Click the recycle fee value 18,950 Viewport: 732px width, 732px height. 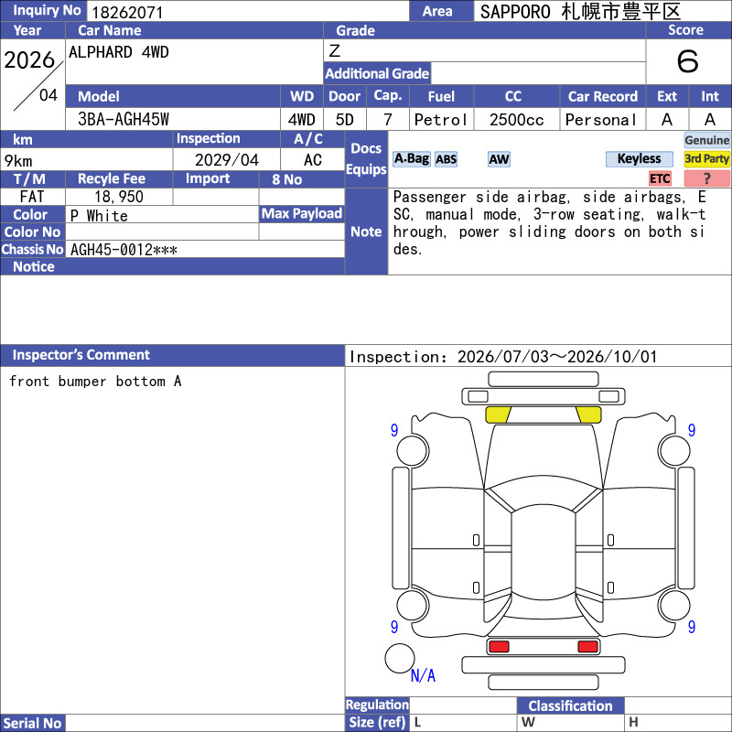[119, 197]
